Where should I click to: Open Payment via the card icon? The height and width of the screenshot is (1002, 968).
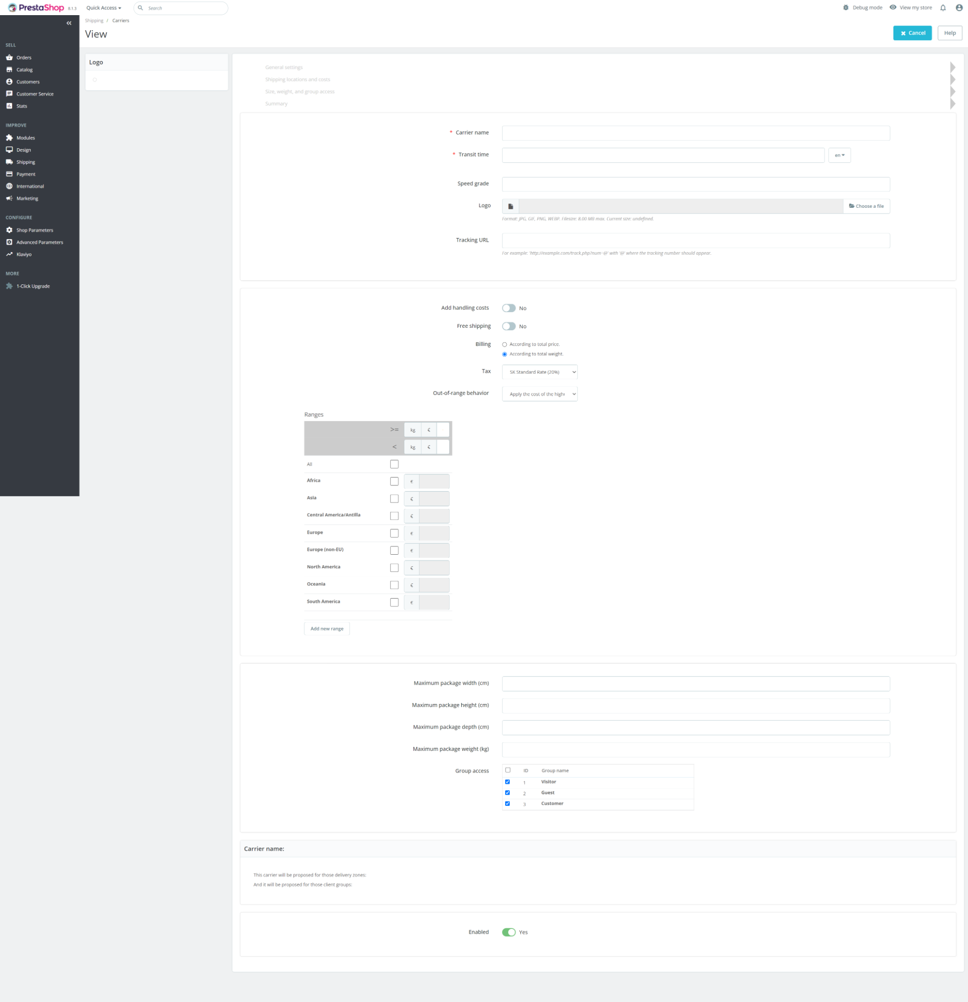[x=9, y=174]
